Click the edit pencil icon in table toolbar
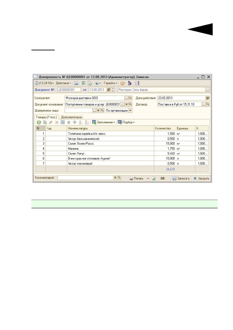This screenshot has height=330, width=233. coord(51,122)
